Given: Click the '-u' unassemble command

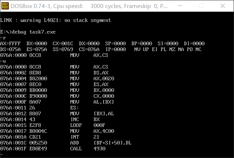Looking at the screenshot, I should click(3, 61).
